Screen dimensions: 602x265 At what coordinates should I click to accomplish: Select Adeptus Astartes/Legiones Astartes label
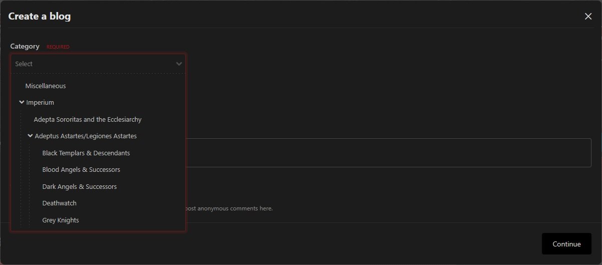tap(86, 136)
